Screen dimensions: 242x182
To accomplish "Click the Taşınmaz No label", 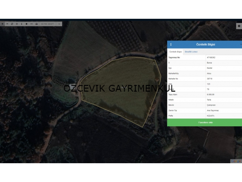I will [x=174, y=57].
